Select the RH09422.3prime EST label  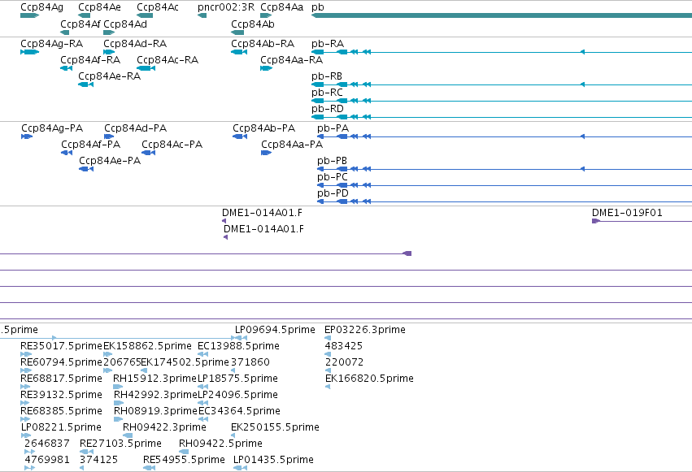point(164,427)
